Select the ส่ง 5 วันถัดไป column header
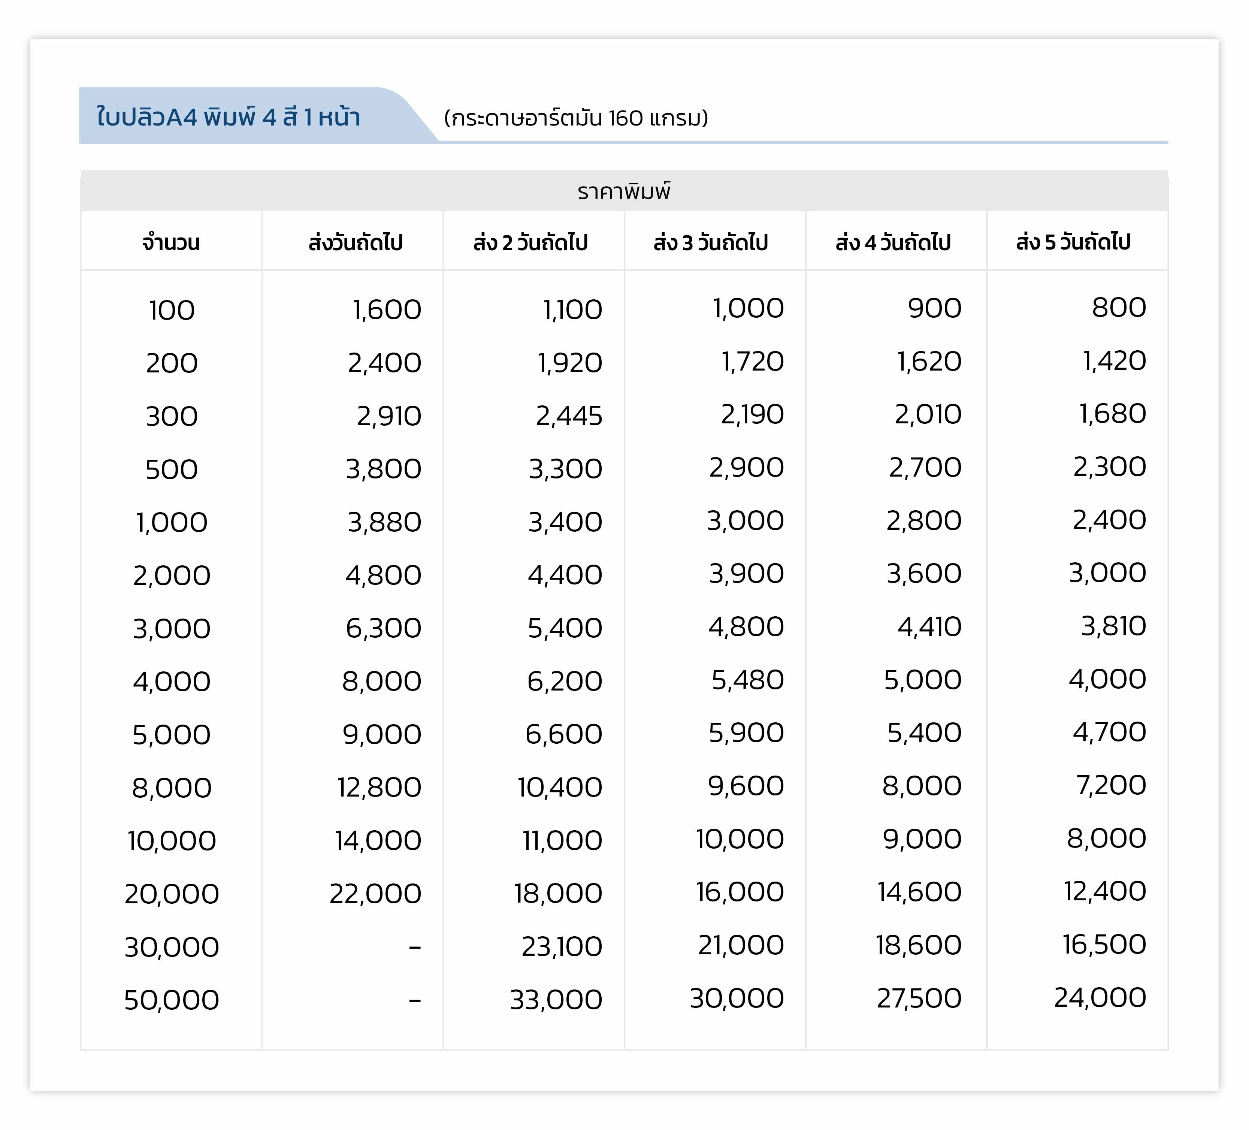 pos(1074,242)
